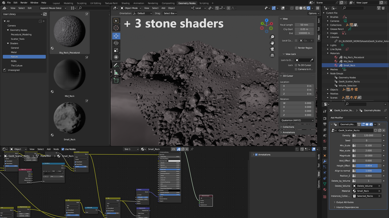Select the Measure tool

[116, 73]
